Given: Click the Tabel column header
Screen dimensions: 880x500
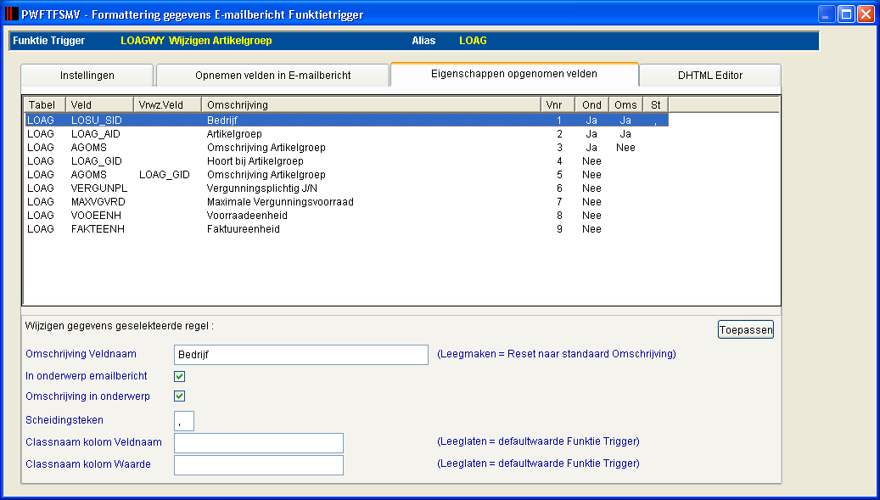Looking at the screenshot, I should (x=45, y=105).
